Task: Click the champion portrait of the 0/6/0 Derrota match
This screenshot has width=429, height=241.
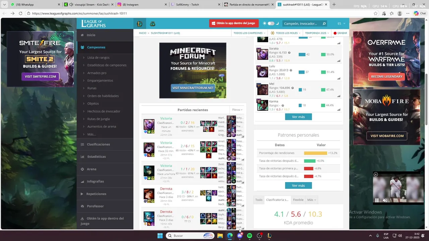Action: click(x=149, y=217)
